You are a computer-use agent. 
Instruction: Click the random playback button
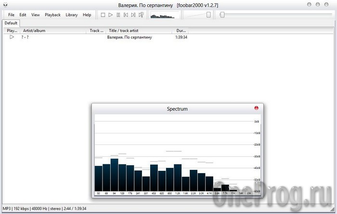(141, 15)
